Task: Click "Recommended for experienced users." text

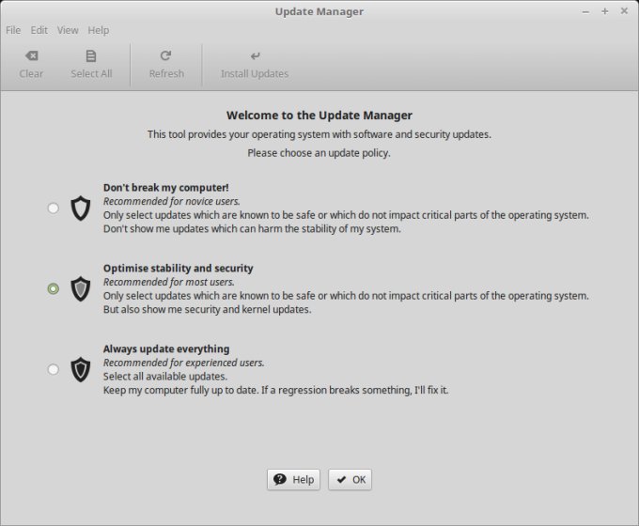Action: coord(184,363)
